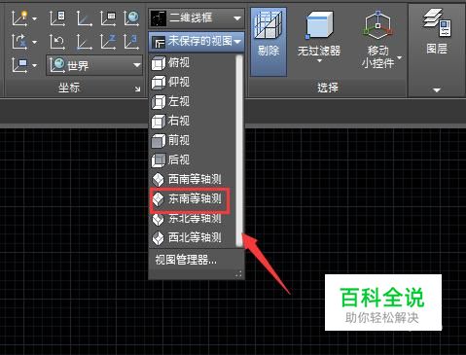
Task: Collapse the 未保存的视图 view dropdown
Action: [x=197, y=42]
